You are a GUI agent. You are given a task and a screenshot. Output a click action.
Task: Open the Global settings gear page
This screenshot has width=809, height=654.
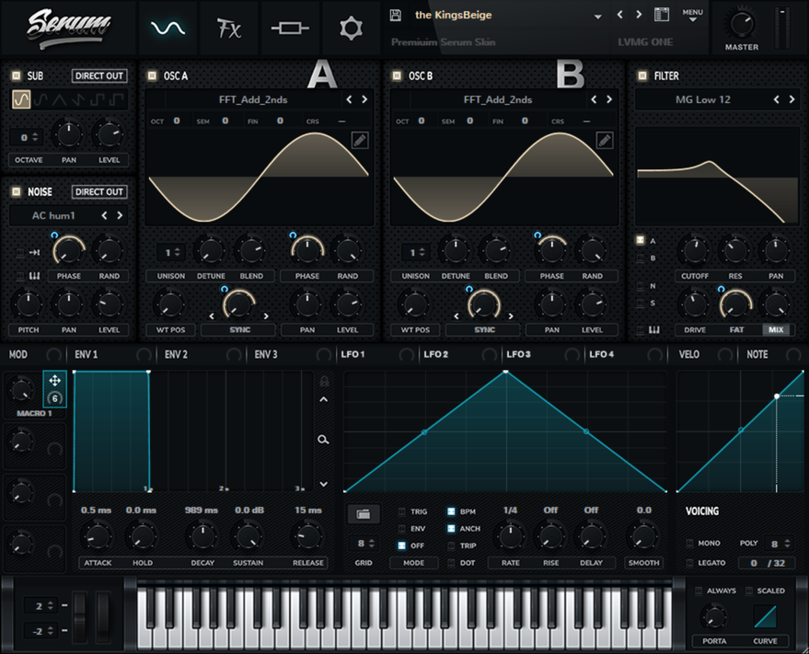click(351, 28)
